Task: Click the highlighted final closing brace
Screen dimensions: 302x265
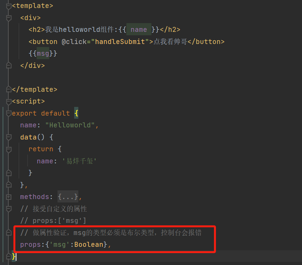Action: (14, 257)
